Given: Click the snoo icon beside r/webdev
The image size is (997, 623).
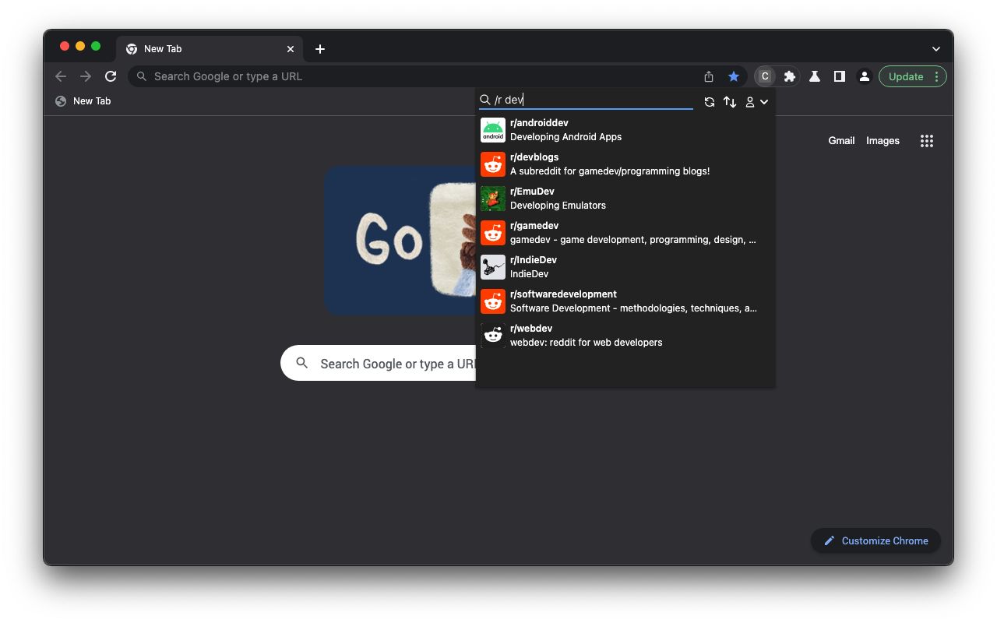Looking at the screenshot, I should point(493,336).
